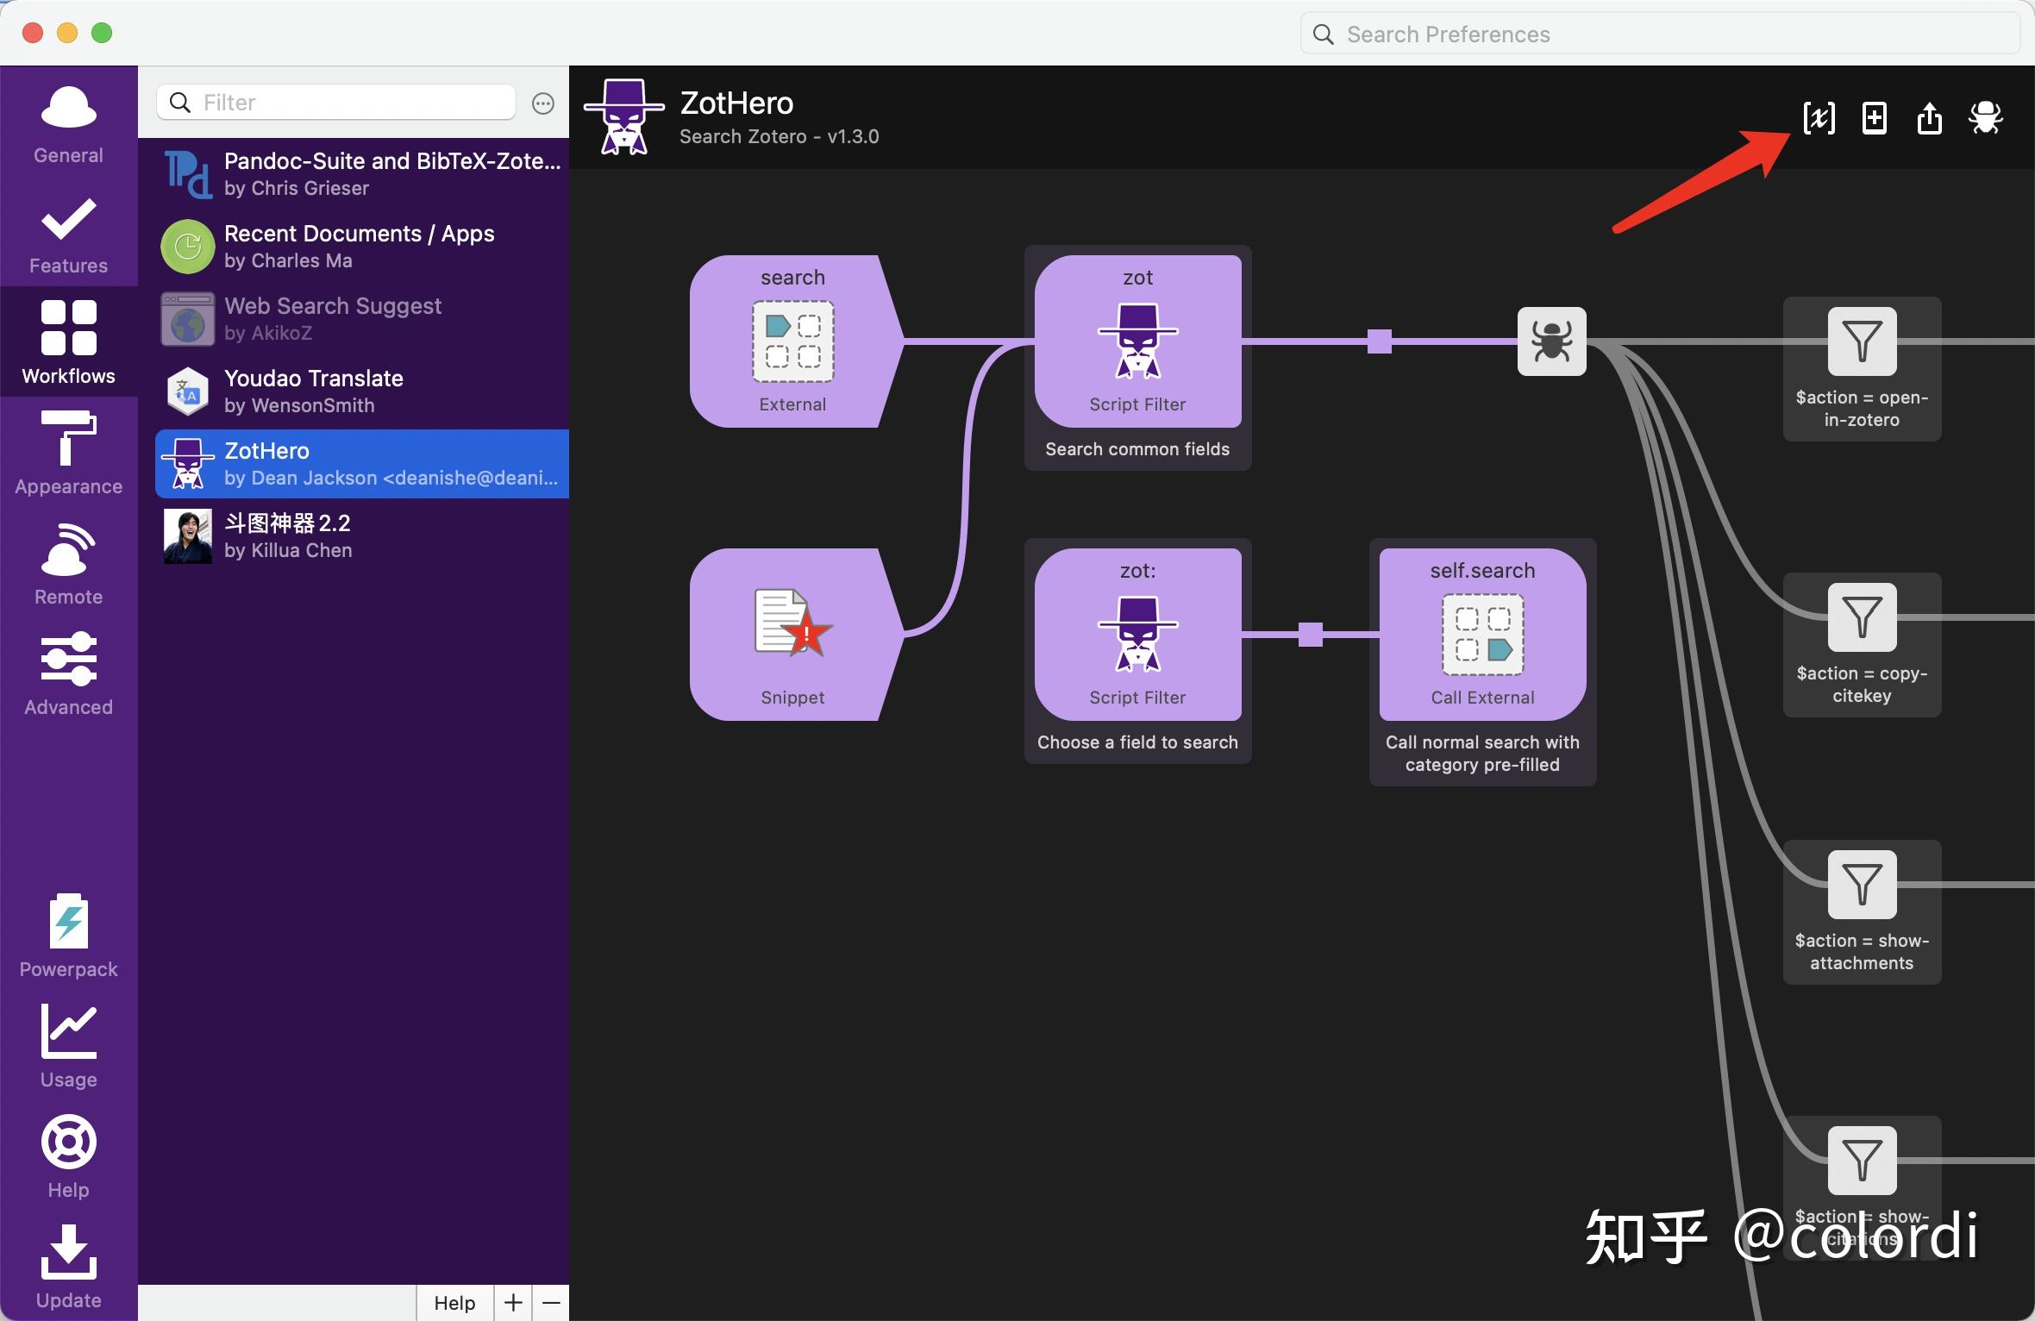Click the ZotHero workflow header icon
This screenshot has width=2035, height=1321.
[624, 117]
